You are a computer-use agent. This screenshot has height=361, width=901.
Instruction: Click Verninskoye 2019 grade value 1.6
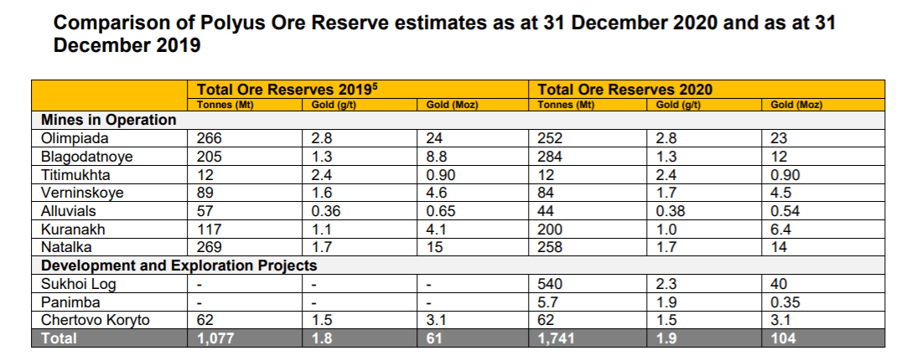pyautogui.click(x=321, y=193)
